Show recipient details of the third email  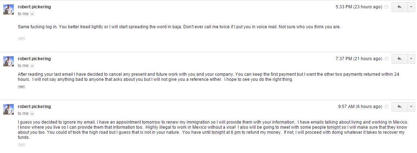(32, 114)
